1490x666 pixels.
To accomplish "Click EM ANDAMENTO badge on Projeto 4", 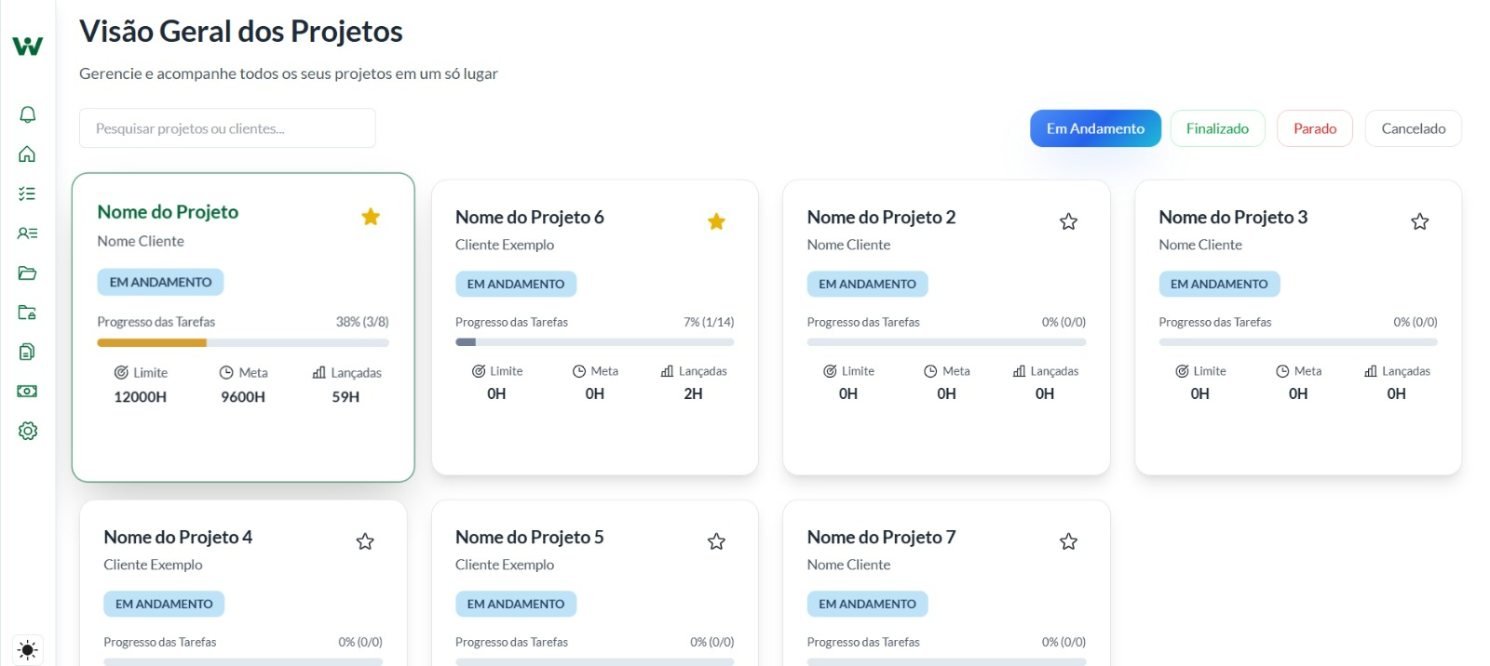I will coord(164,604).
